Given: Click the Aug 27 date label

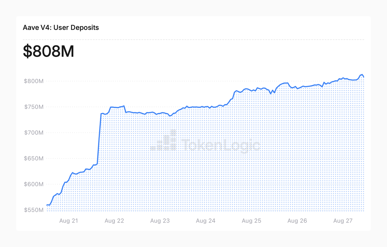Looking at the screenshot, I should (343, 221).
